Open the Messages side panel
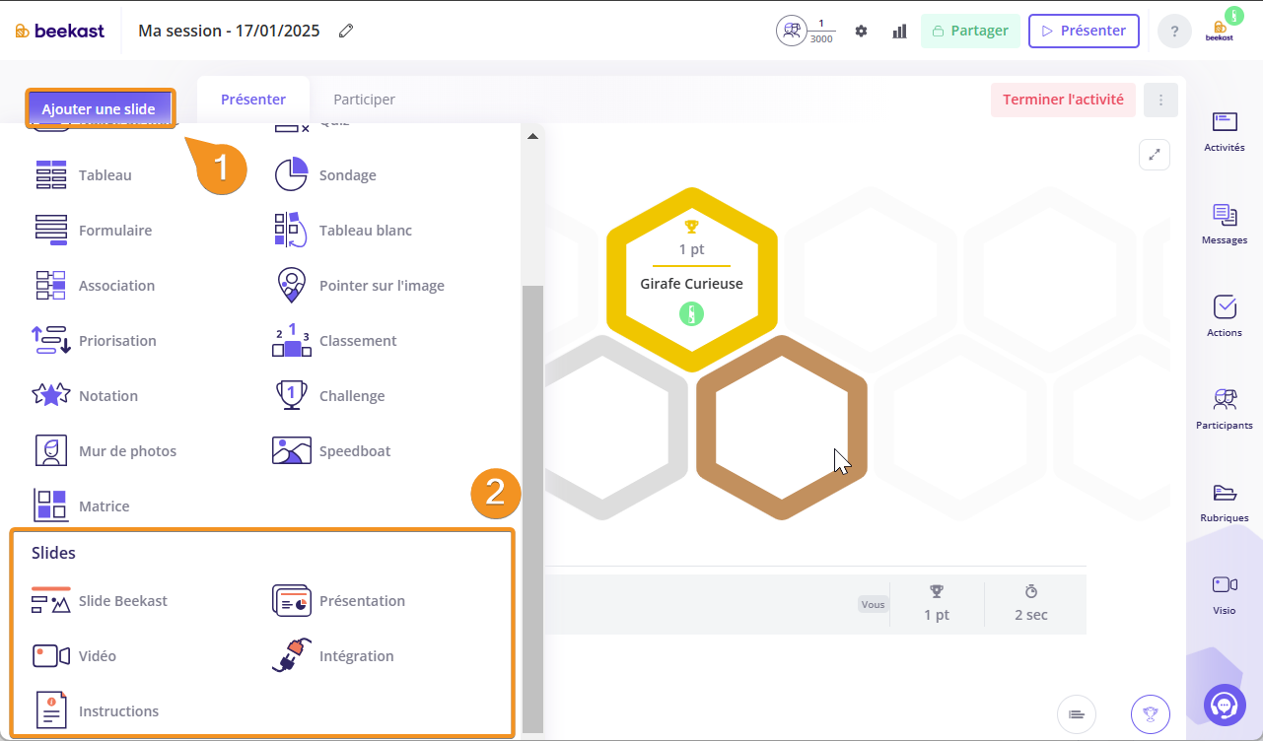 pos(1225,224)
